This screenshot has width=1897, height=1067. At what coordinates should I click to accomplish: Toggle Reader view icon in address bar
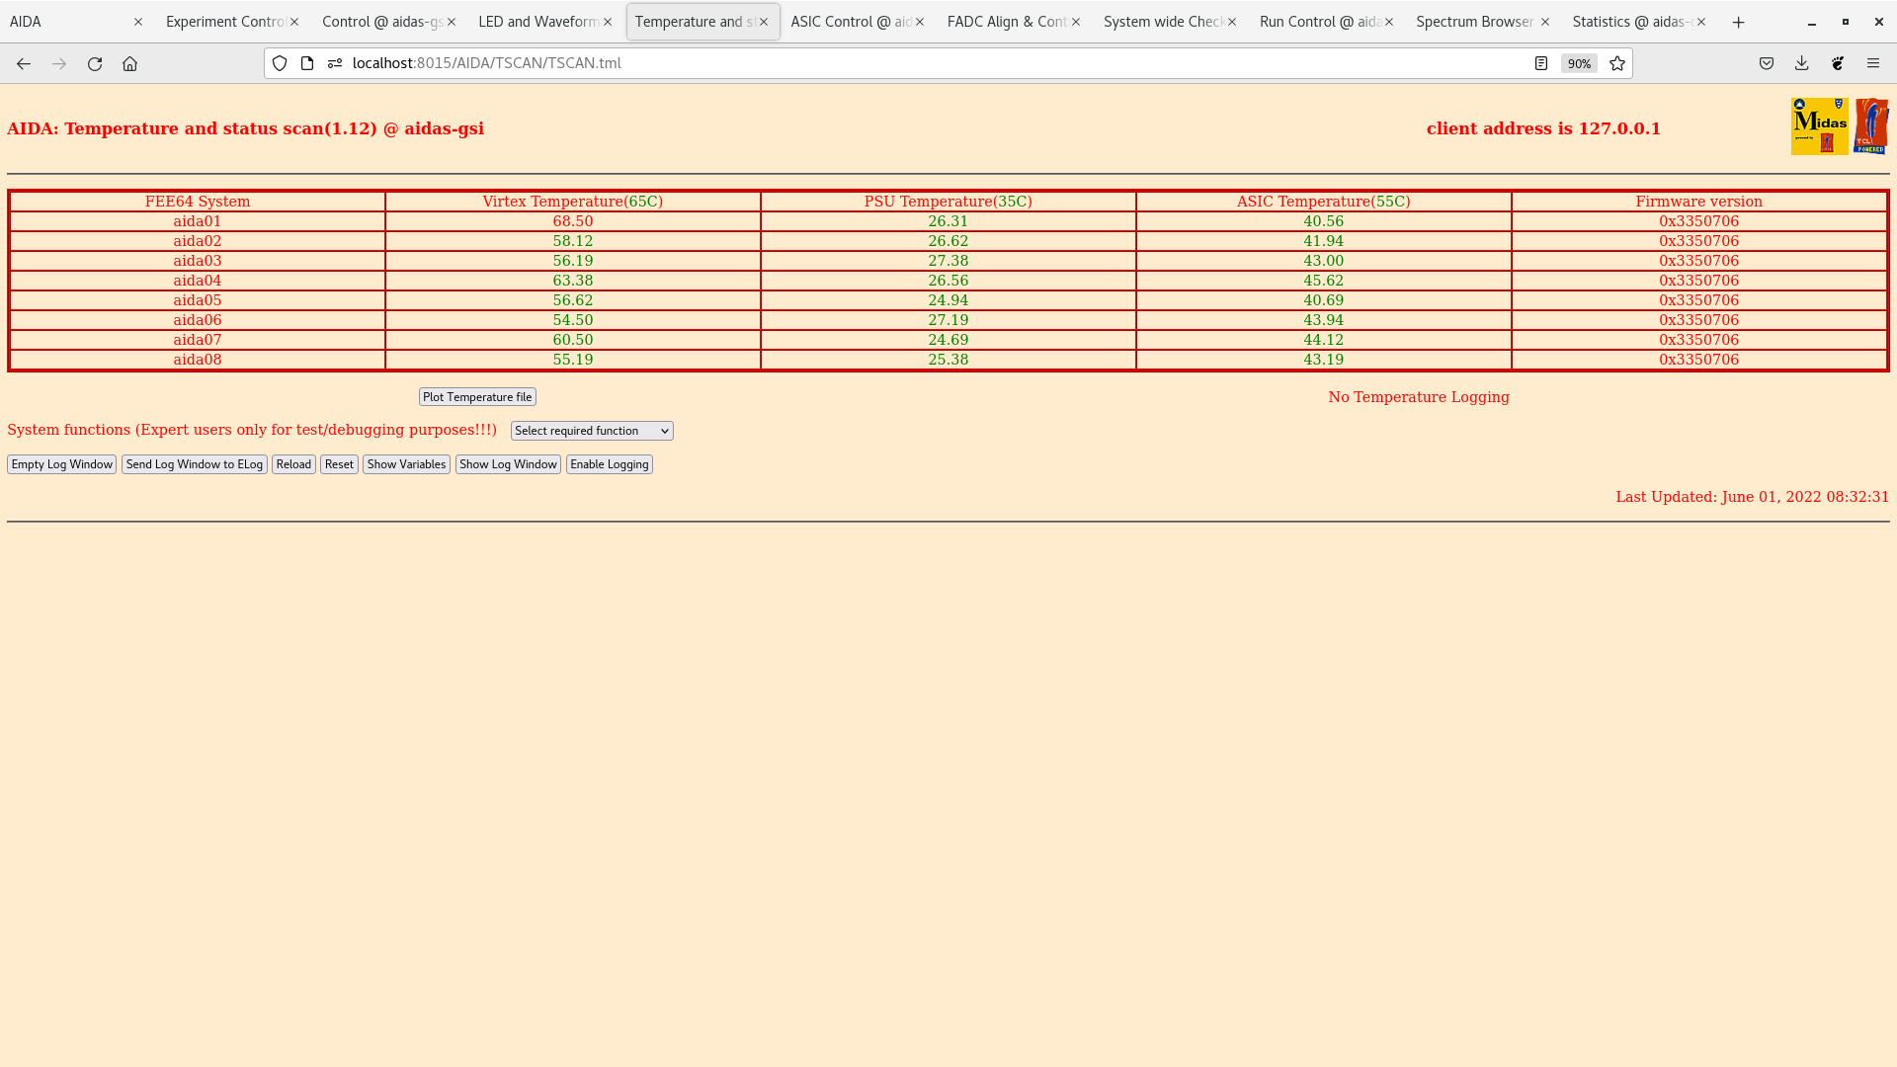coord(1540,63)
